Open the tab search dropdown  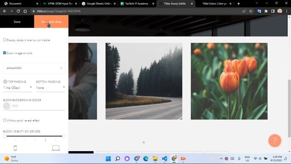[257, 3]
